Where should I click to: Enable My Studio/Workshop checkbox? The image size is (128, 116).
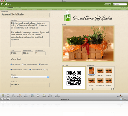tap(23, 64)
